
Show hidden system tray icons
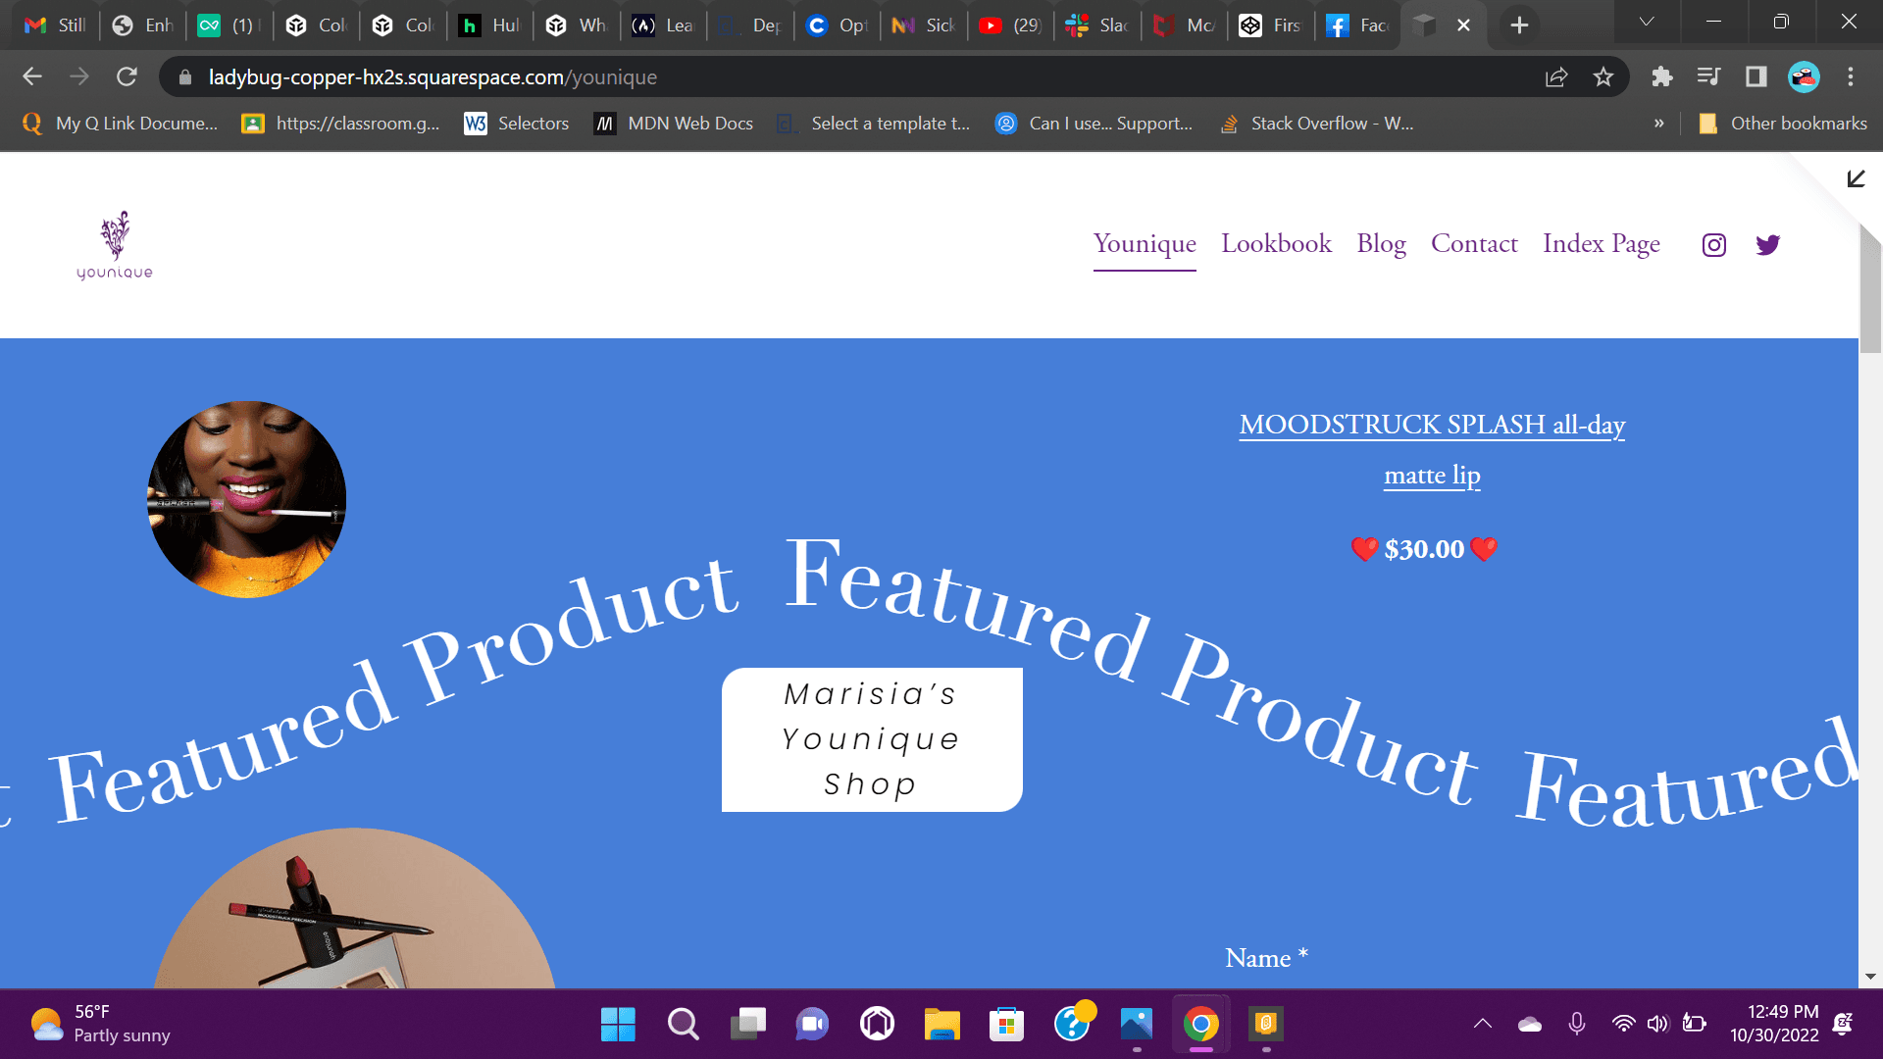(1483, 1024)
